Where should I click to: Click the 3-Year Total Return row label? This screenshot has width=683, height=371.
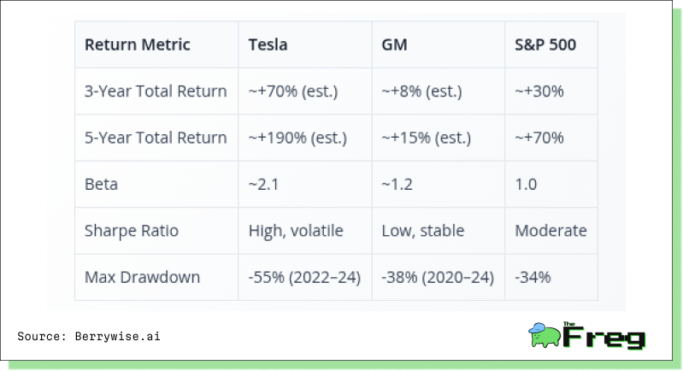[156, 91]
